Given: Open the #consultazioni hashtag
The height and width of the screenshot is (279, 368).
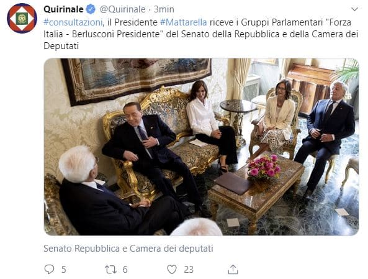Looking at the screenshot, I should click(73, 22).
